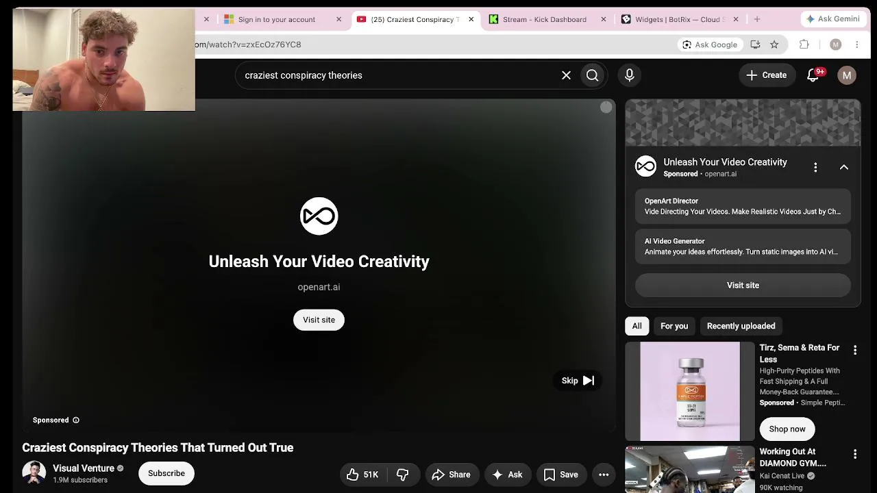Click the 1.9M subscribers text
Viewport: 877px width, 493px height.
point(80,480)
